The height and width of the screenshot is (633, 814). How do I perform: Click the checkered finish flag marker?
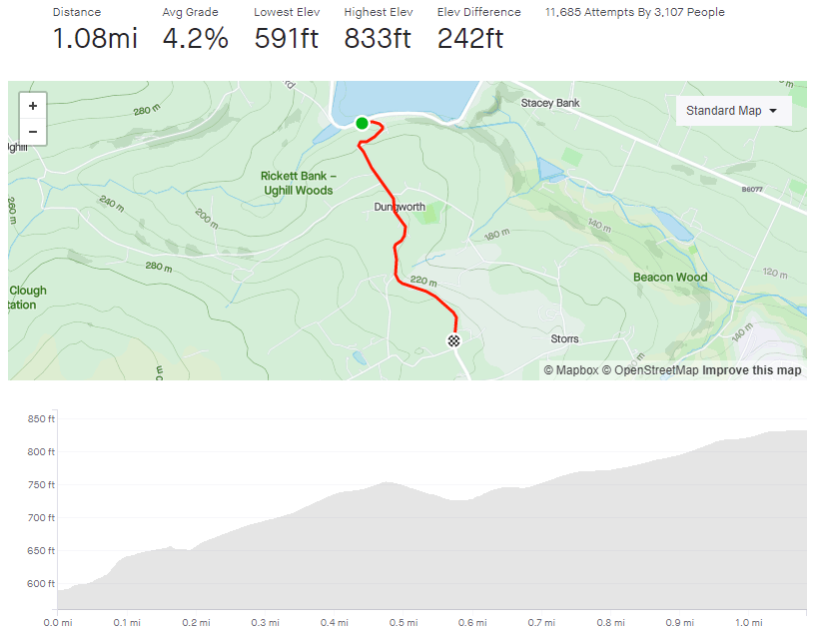point(454,341)
